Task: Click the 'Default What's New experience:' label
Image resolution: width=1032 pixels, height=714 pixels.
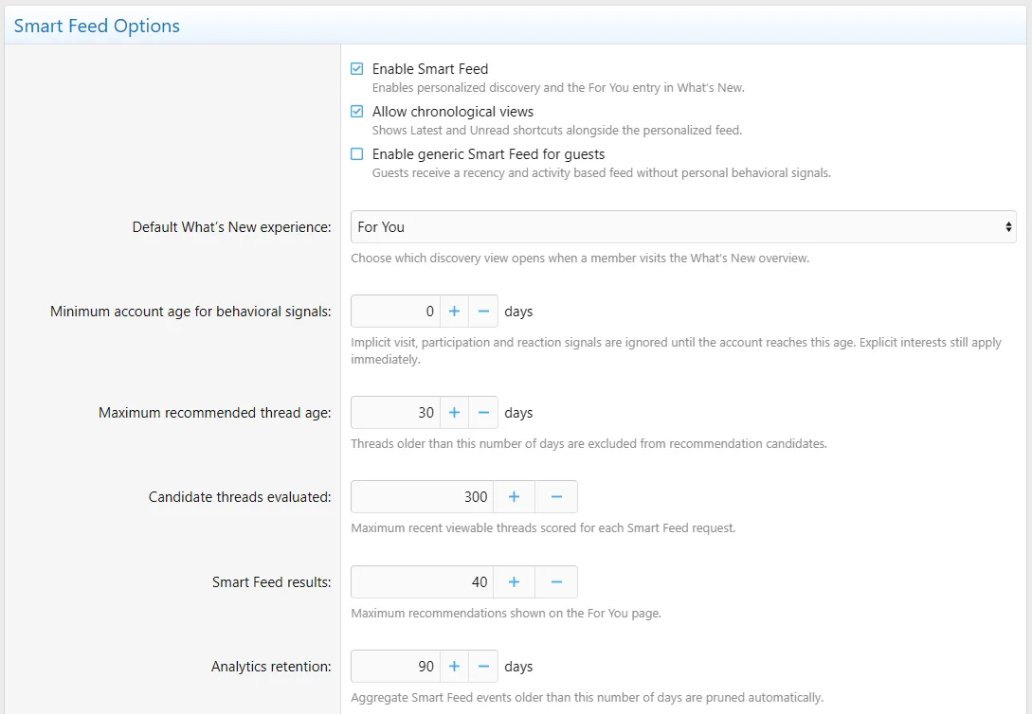Action: tap(231, 227)
